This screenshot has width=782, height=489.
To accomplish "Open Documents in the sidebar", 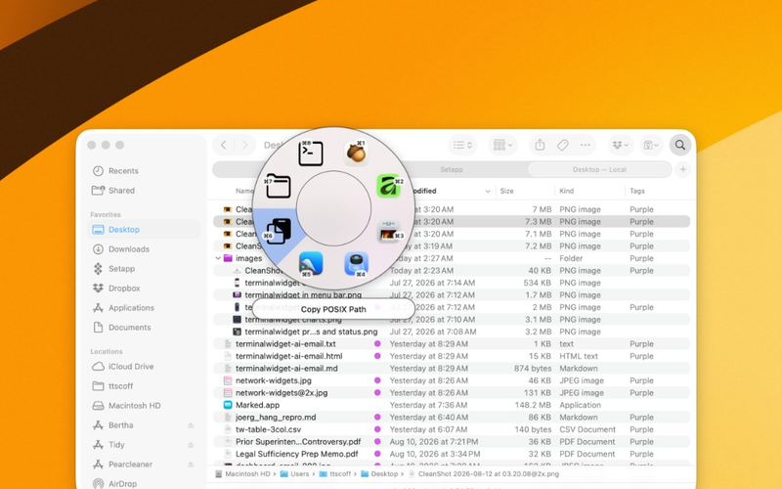I will 144,328.
